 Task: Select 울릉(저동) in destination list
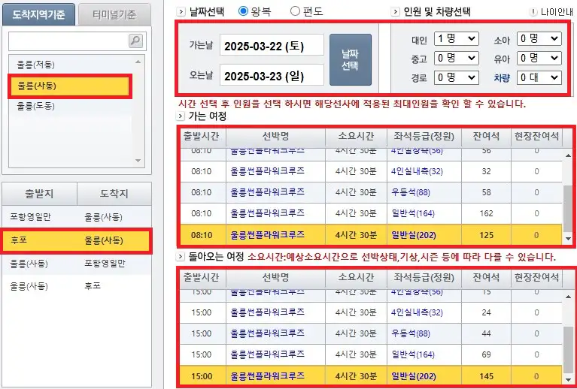pos(70,65)
